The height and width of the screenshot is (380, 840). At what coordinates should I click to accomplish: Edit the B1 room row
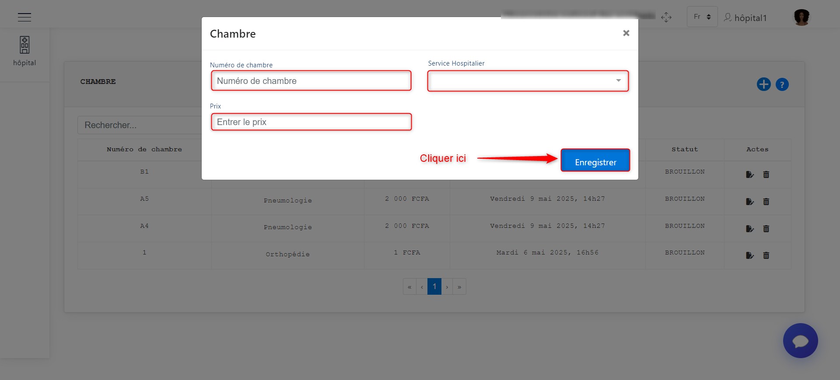pyautogui.click(x=749, y=174)
